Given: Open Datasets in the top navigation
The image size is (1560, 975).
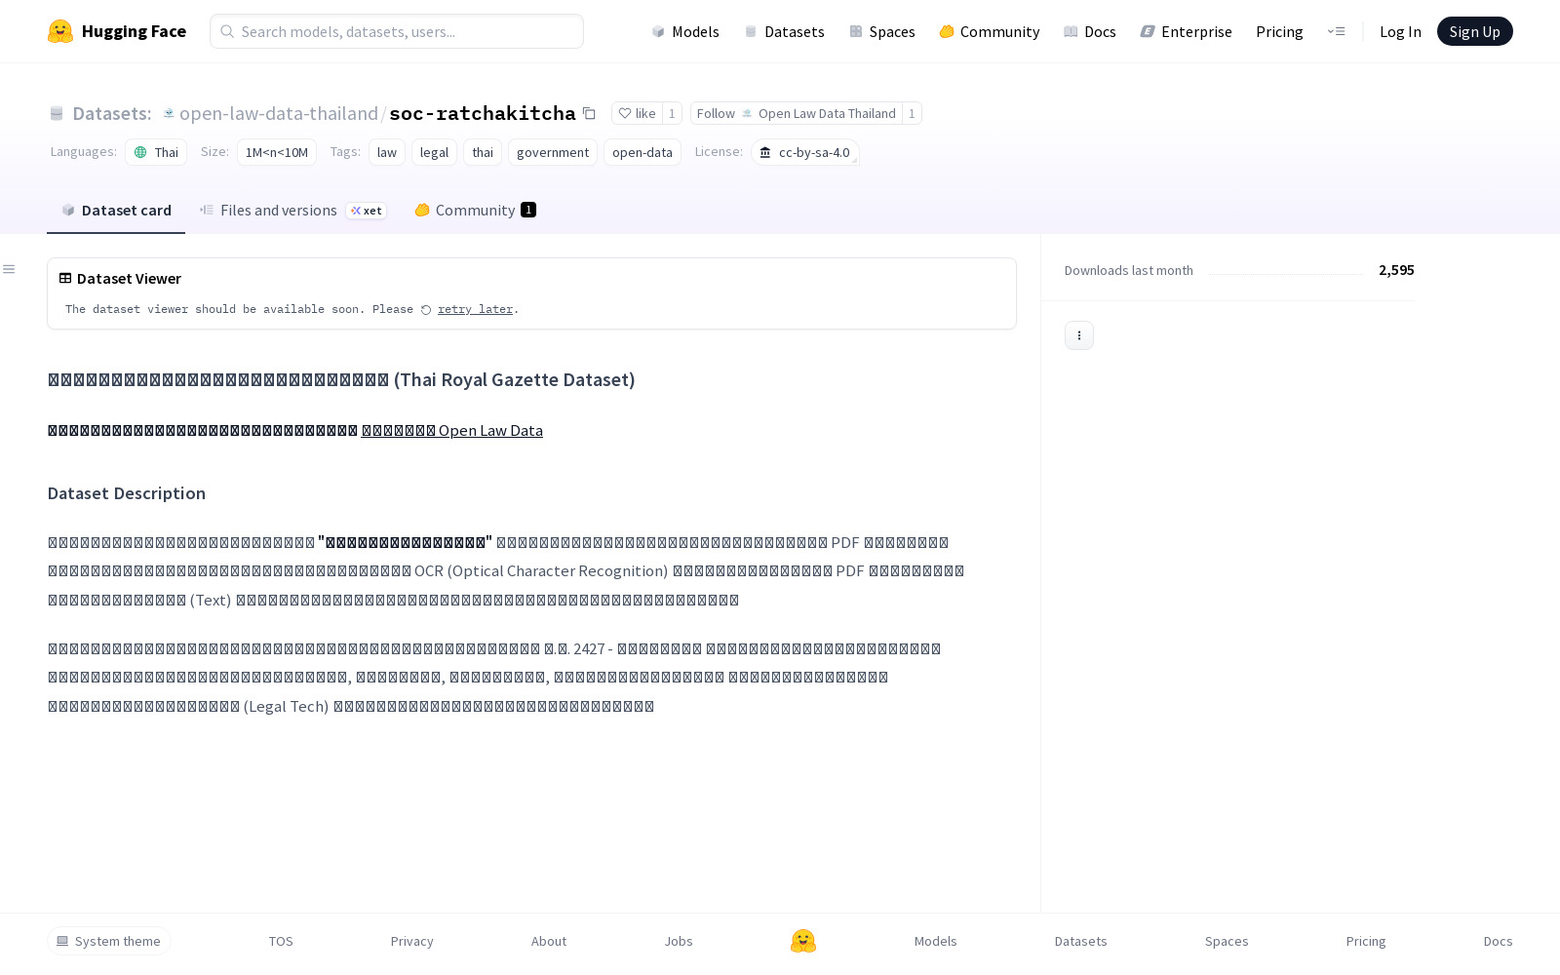Looking at the screenshot, I should (785, 31).
